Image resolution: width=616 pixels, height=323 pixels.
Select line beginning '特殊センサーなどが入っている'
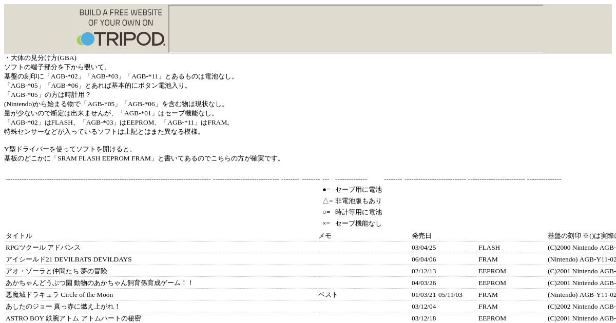(x=104, y=132)
